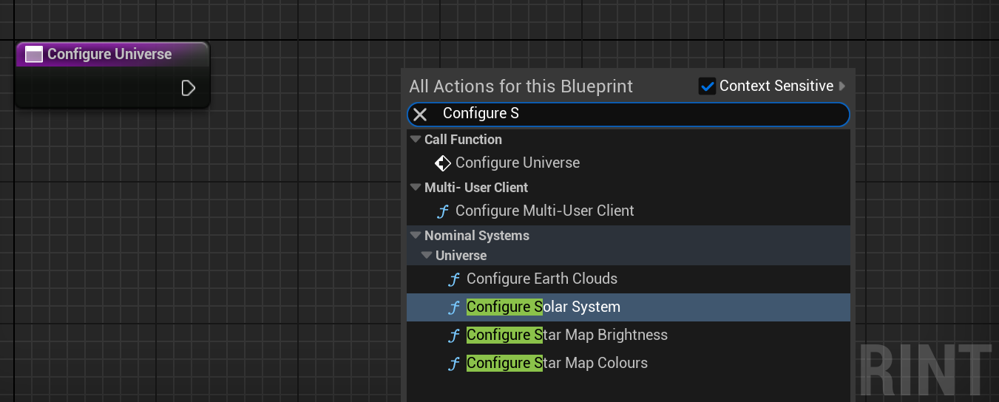Collapse the Nominal Systems category
This screenshot has height=402, width=999.
pos(415,236)
